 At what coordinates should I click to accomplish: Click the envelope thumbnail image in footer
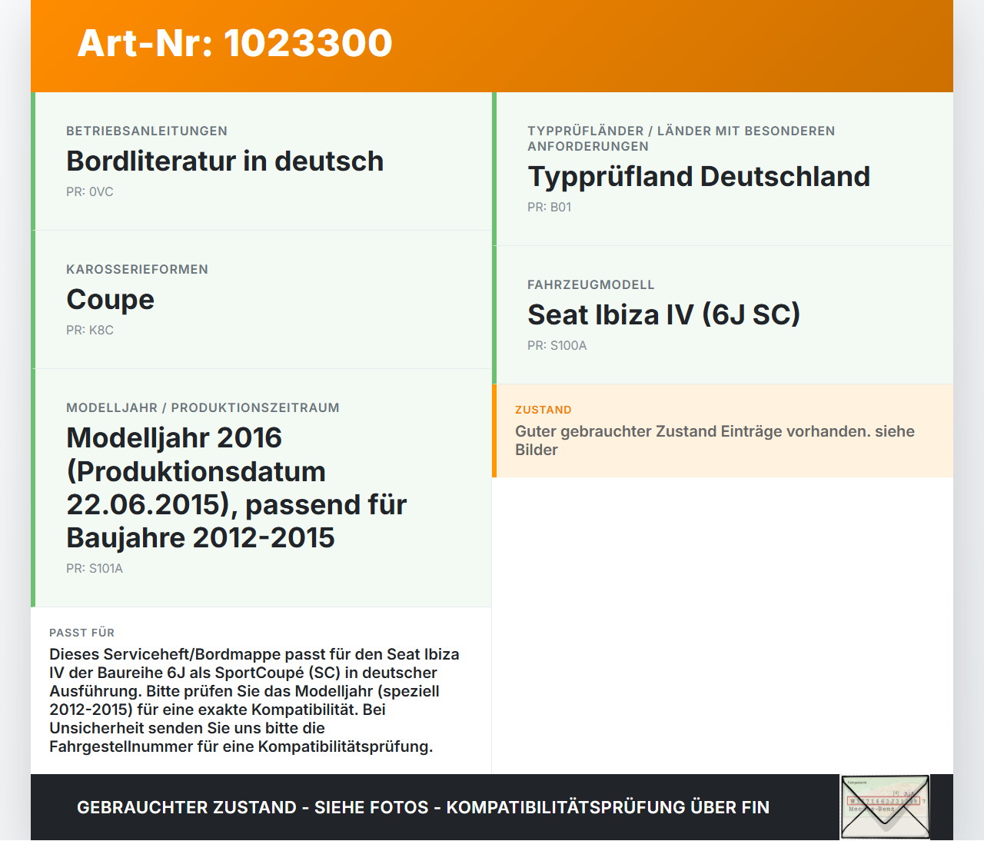885,807
